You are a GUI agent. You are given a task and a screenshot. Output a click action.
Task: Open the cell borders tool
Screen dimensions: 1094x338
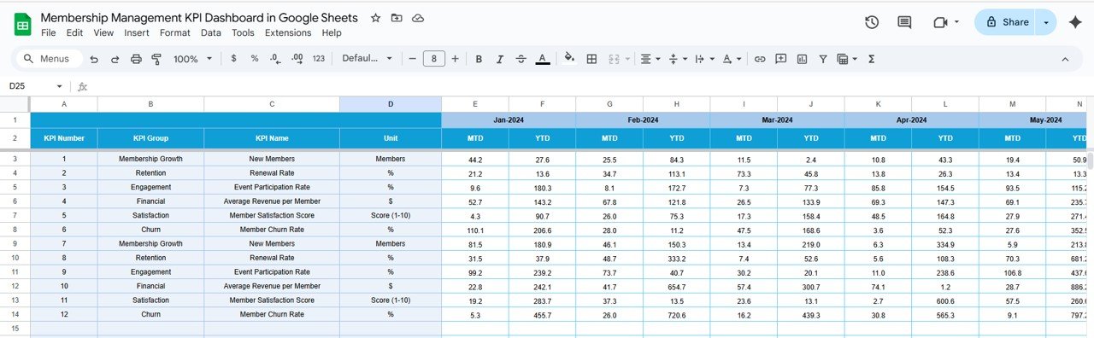591,59
